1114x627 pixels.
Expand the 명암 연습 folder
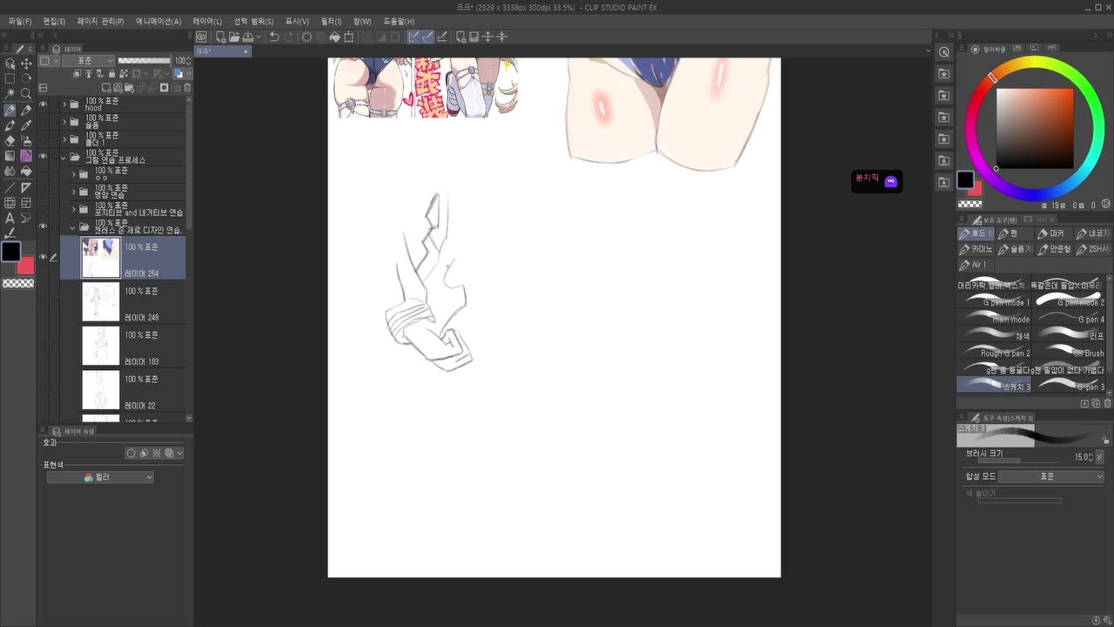pos(74,192)
